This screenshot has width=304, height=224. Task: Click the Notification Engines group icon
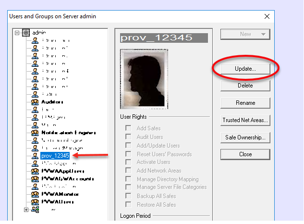point(35,133)
